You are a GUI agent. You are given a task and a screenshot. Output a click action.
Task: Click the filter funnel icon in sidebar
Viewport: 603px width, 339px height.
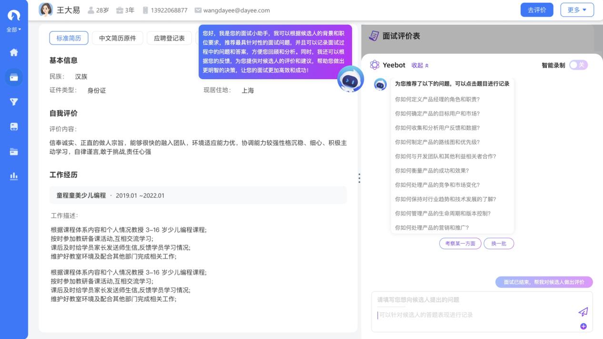tap(14, 102)
